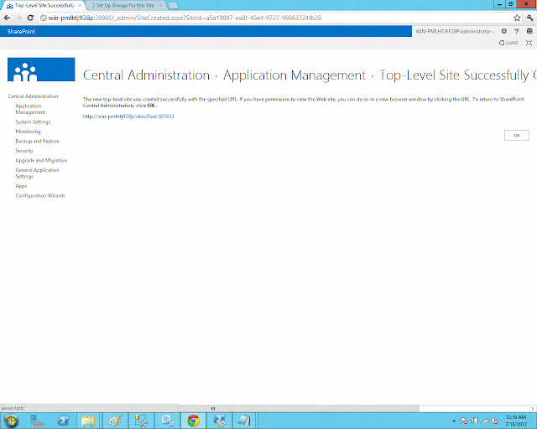Click the Central Administration site logo

pyautogui.click(x=41, y=70)
